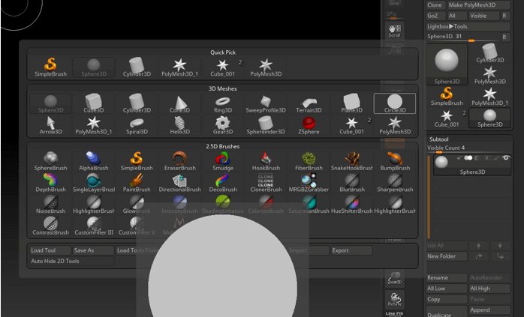524x317 pixels.
Task: Select the Circle3D primitive
Action: pyautogui.click(x=395, y=103)
